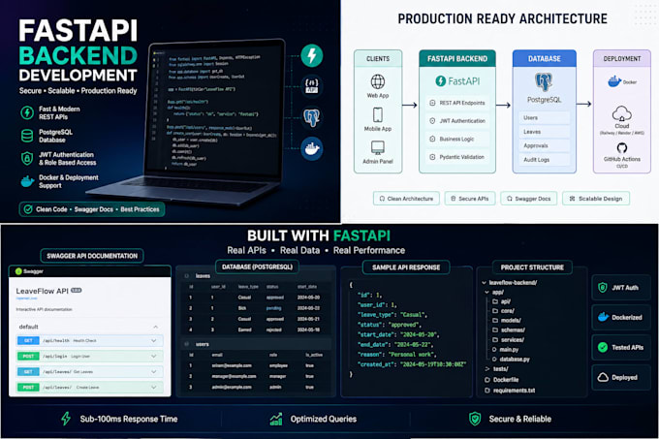This screenshot has width=659, height=439.
Task: Click the PostgreSQL Database cylinder icon
Action: pos(27,136)
